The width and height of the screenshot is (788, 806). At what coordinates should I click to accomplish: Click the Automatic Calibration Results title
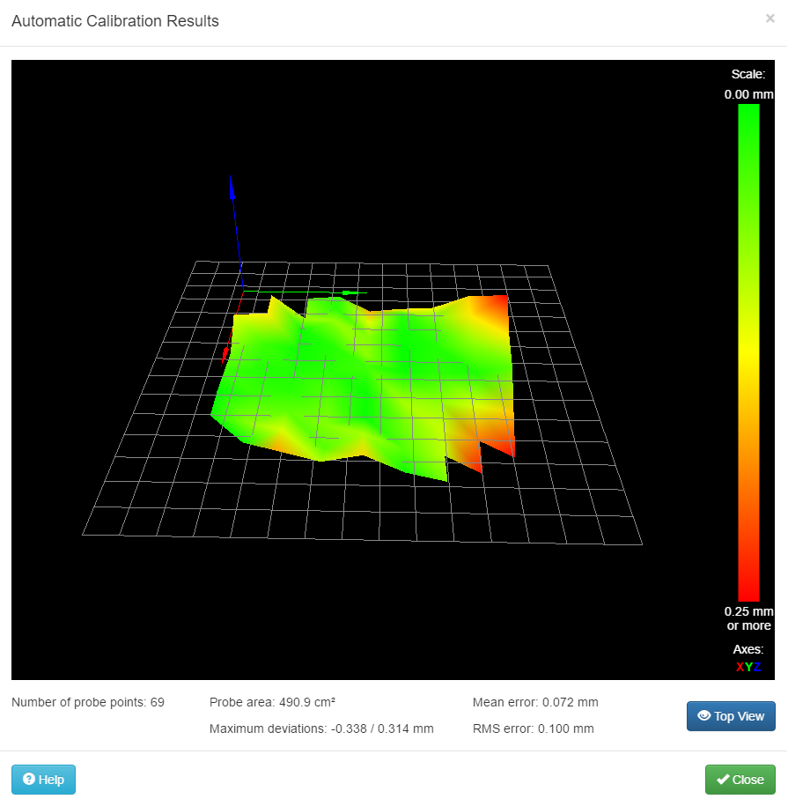(x=115, y=21)
